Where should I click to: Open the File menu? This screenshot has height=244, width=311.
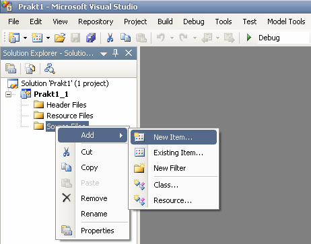tap(13, 22)
